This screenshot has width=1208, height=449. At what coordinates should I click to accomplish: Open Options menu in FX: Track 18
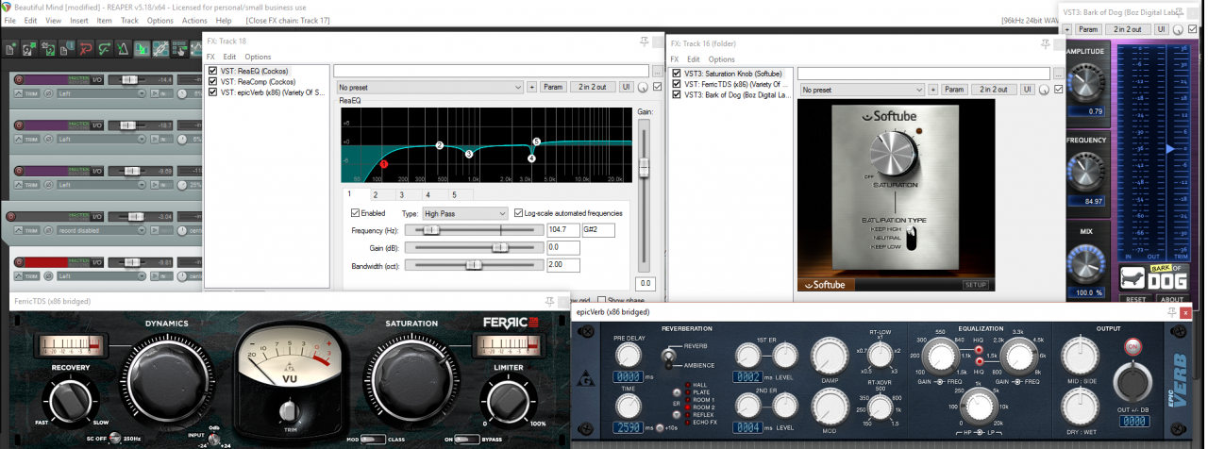[x=258, y=57]
